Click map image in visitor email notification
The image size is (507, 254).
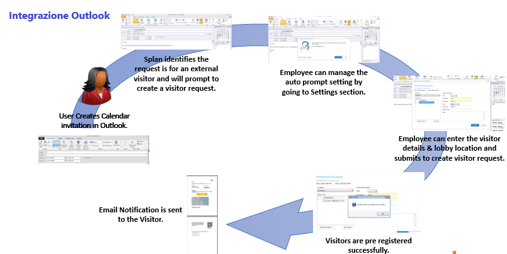(200, 201)
